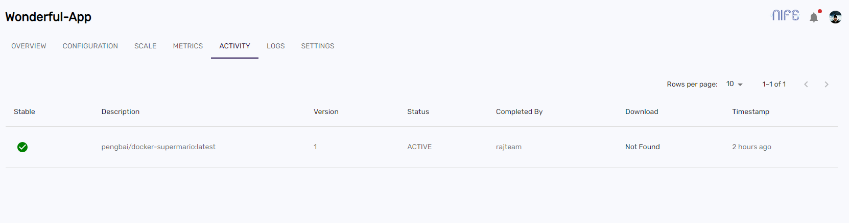849x223 pixels.
Task: Expand the rows per page dropdown
Action: point(735,84)
